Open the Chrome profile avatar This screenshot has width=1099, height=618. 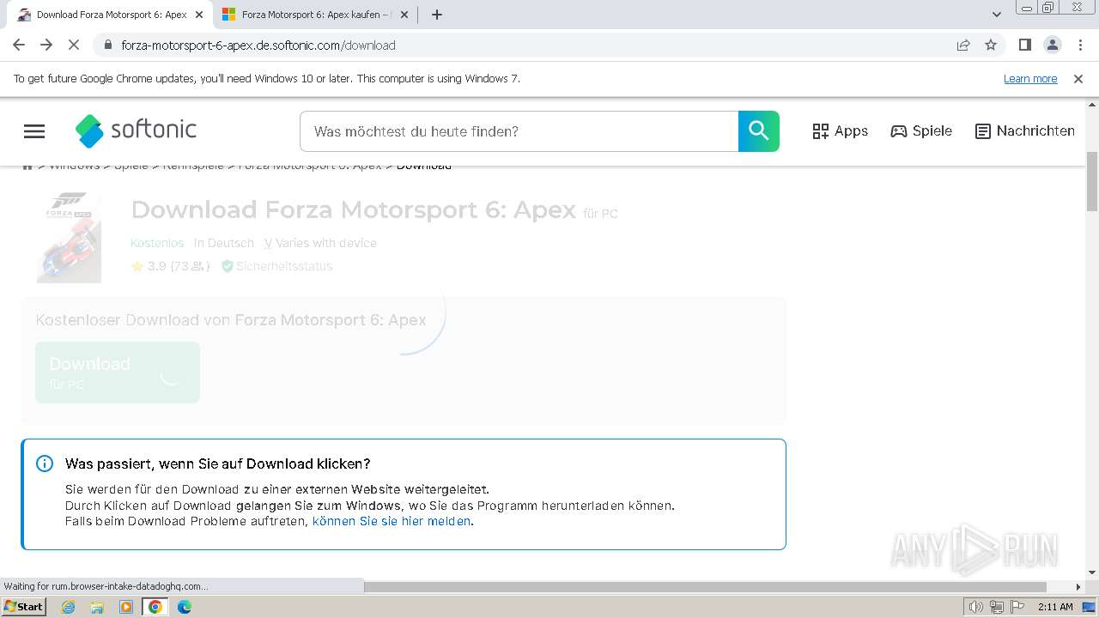coord(1053,45)
